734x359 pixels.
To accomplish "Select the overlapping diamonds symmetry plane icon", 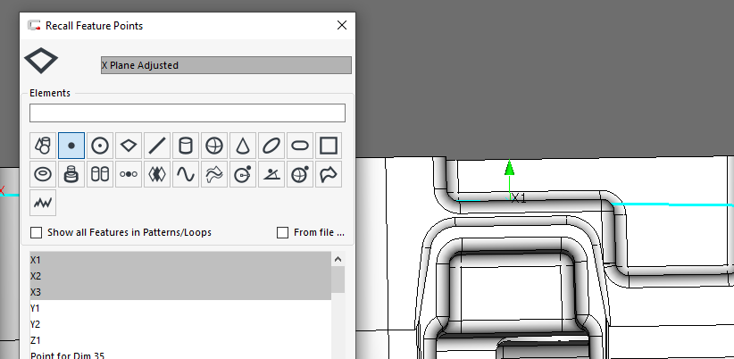I will point(157,174).
